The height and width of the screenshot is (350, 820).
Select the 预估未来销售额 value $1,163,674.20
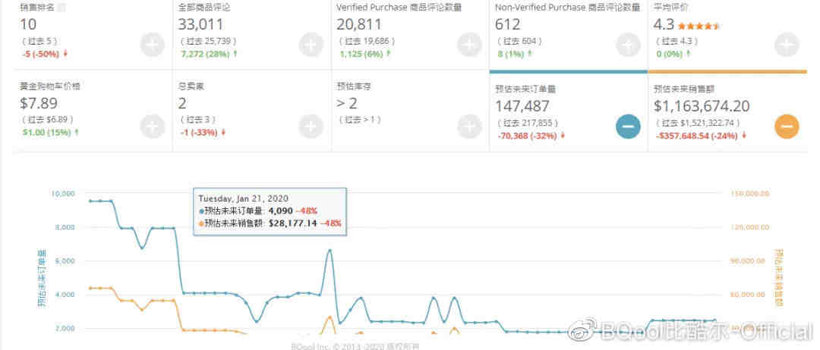click(702, 106)
